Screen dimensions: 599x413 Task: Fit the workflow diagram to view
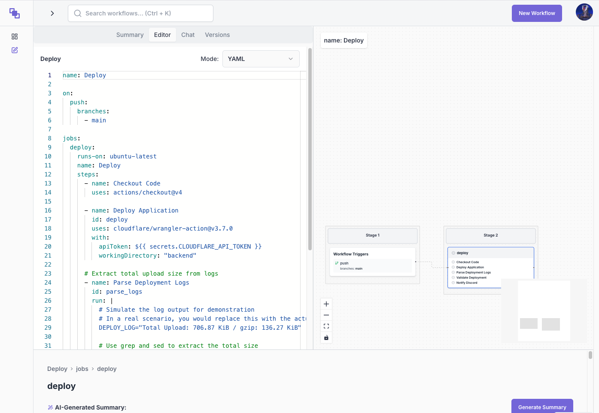coord(326,326)
